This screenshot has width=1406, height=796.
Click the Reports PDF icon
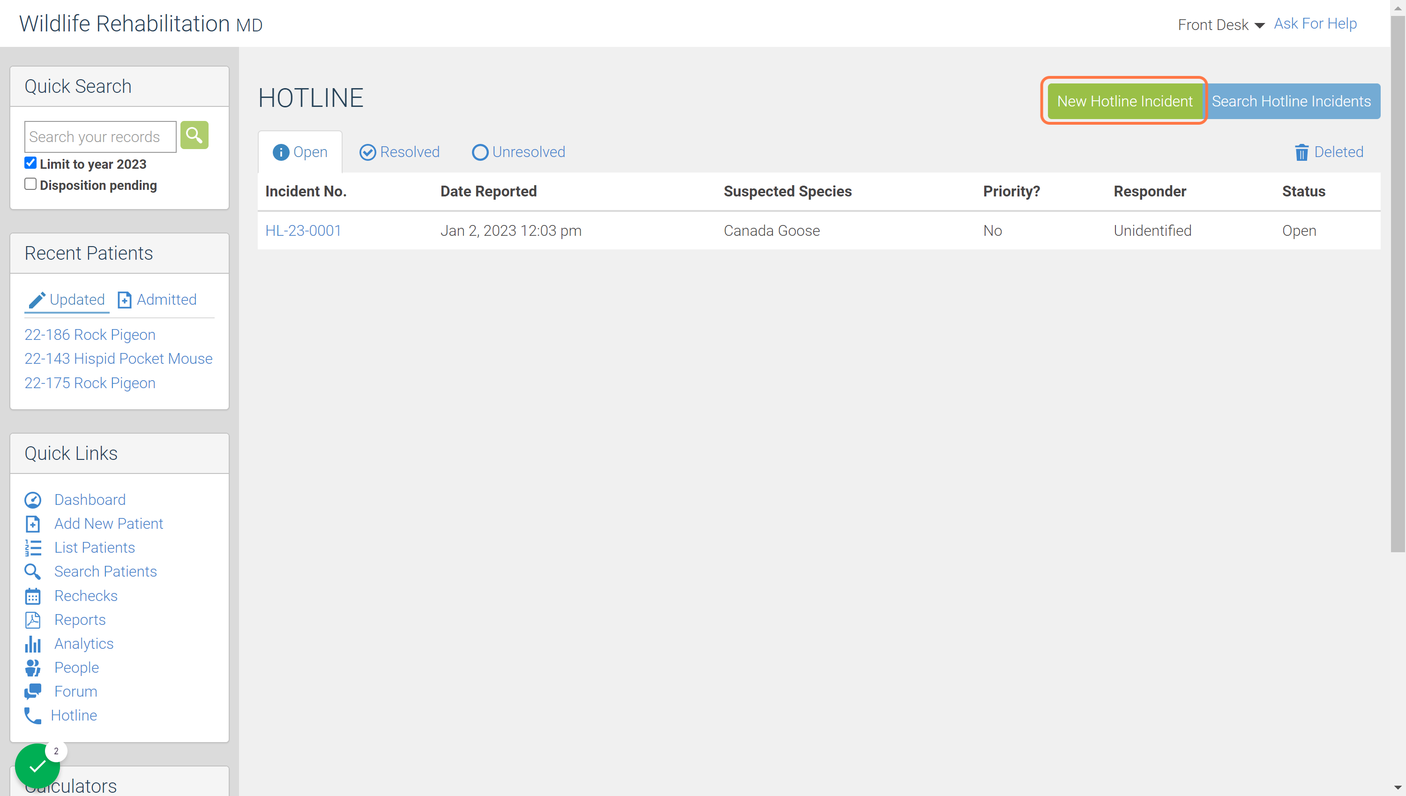pyautogui.click(x=33, y=620)
